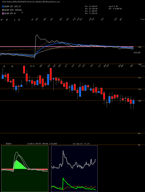This screenshot has width=145, height=192.
Task: Click the last blue candlestick near 105
Action: [133, 102]
